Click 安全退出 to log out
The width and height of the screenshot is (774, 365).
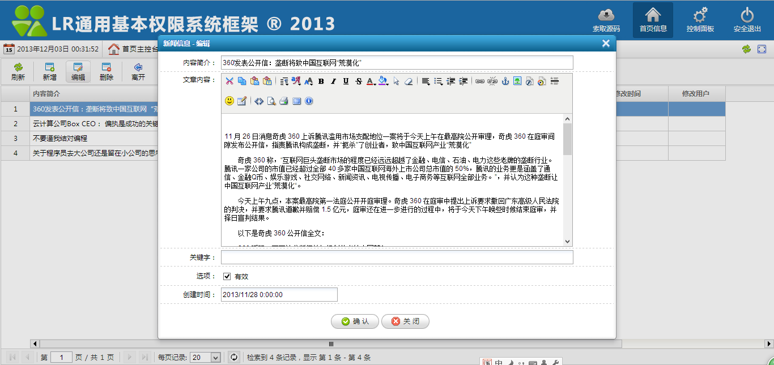click(747, 20)
